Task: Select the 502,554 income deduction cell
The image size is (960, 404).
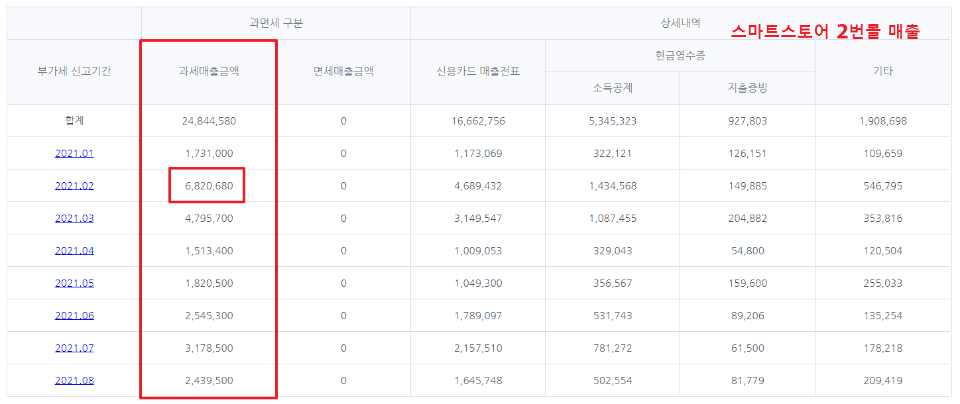Action: pos(613,381)
